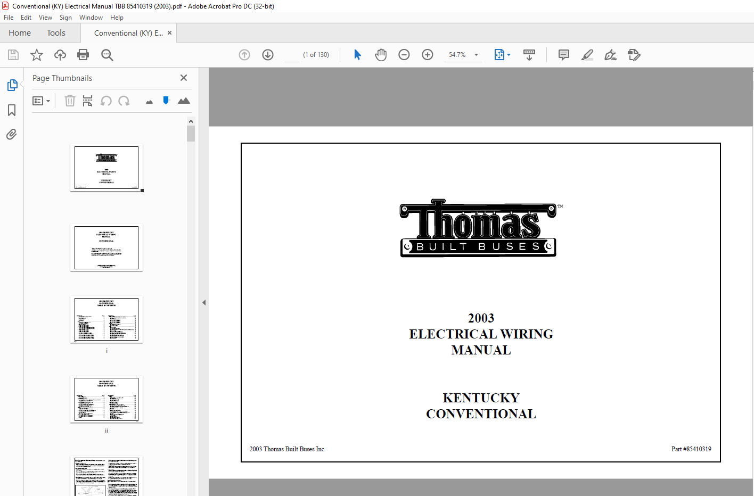Click the 2003 Thomas Built Buses Inc. footer text

click(x=288, y=449)
